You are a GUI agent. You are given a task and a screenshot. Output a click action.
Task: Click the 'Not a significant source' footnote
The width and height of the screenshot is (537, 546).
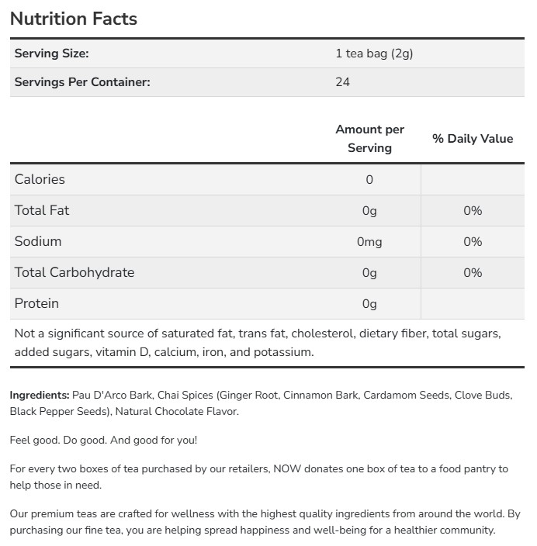click(258, 343)
